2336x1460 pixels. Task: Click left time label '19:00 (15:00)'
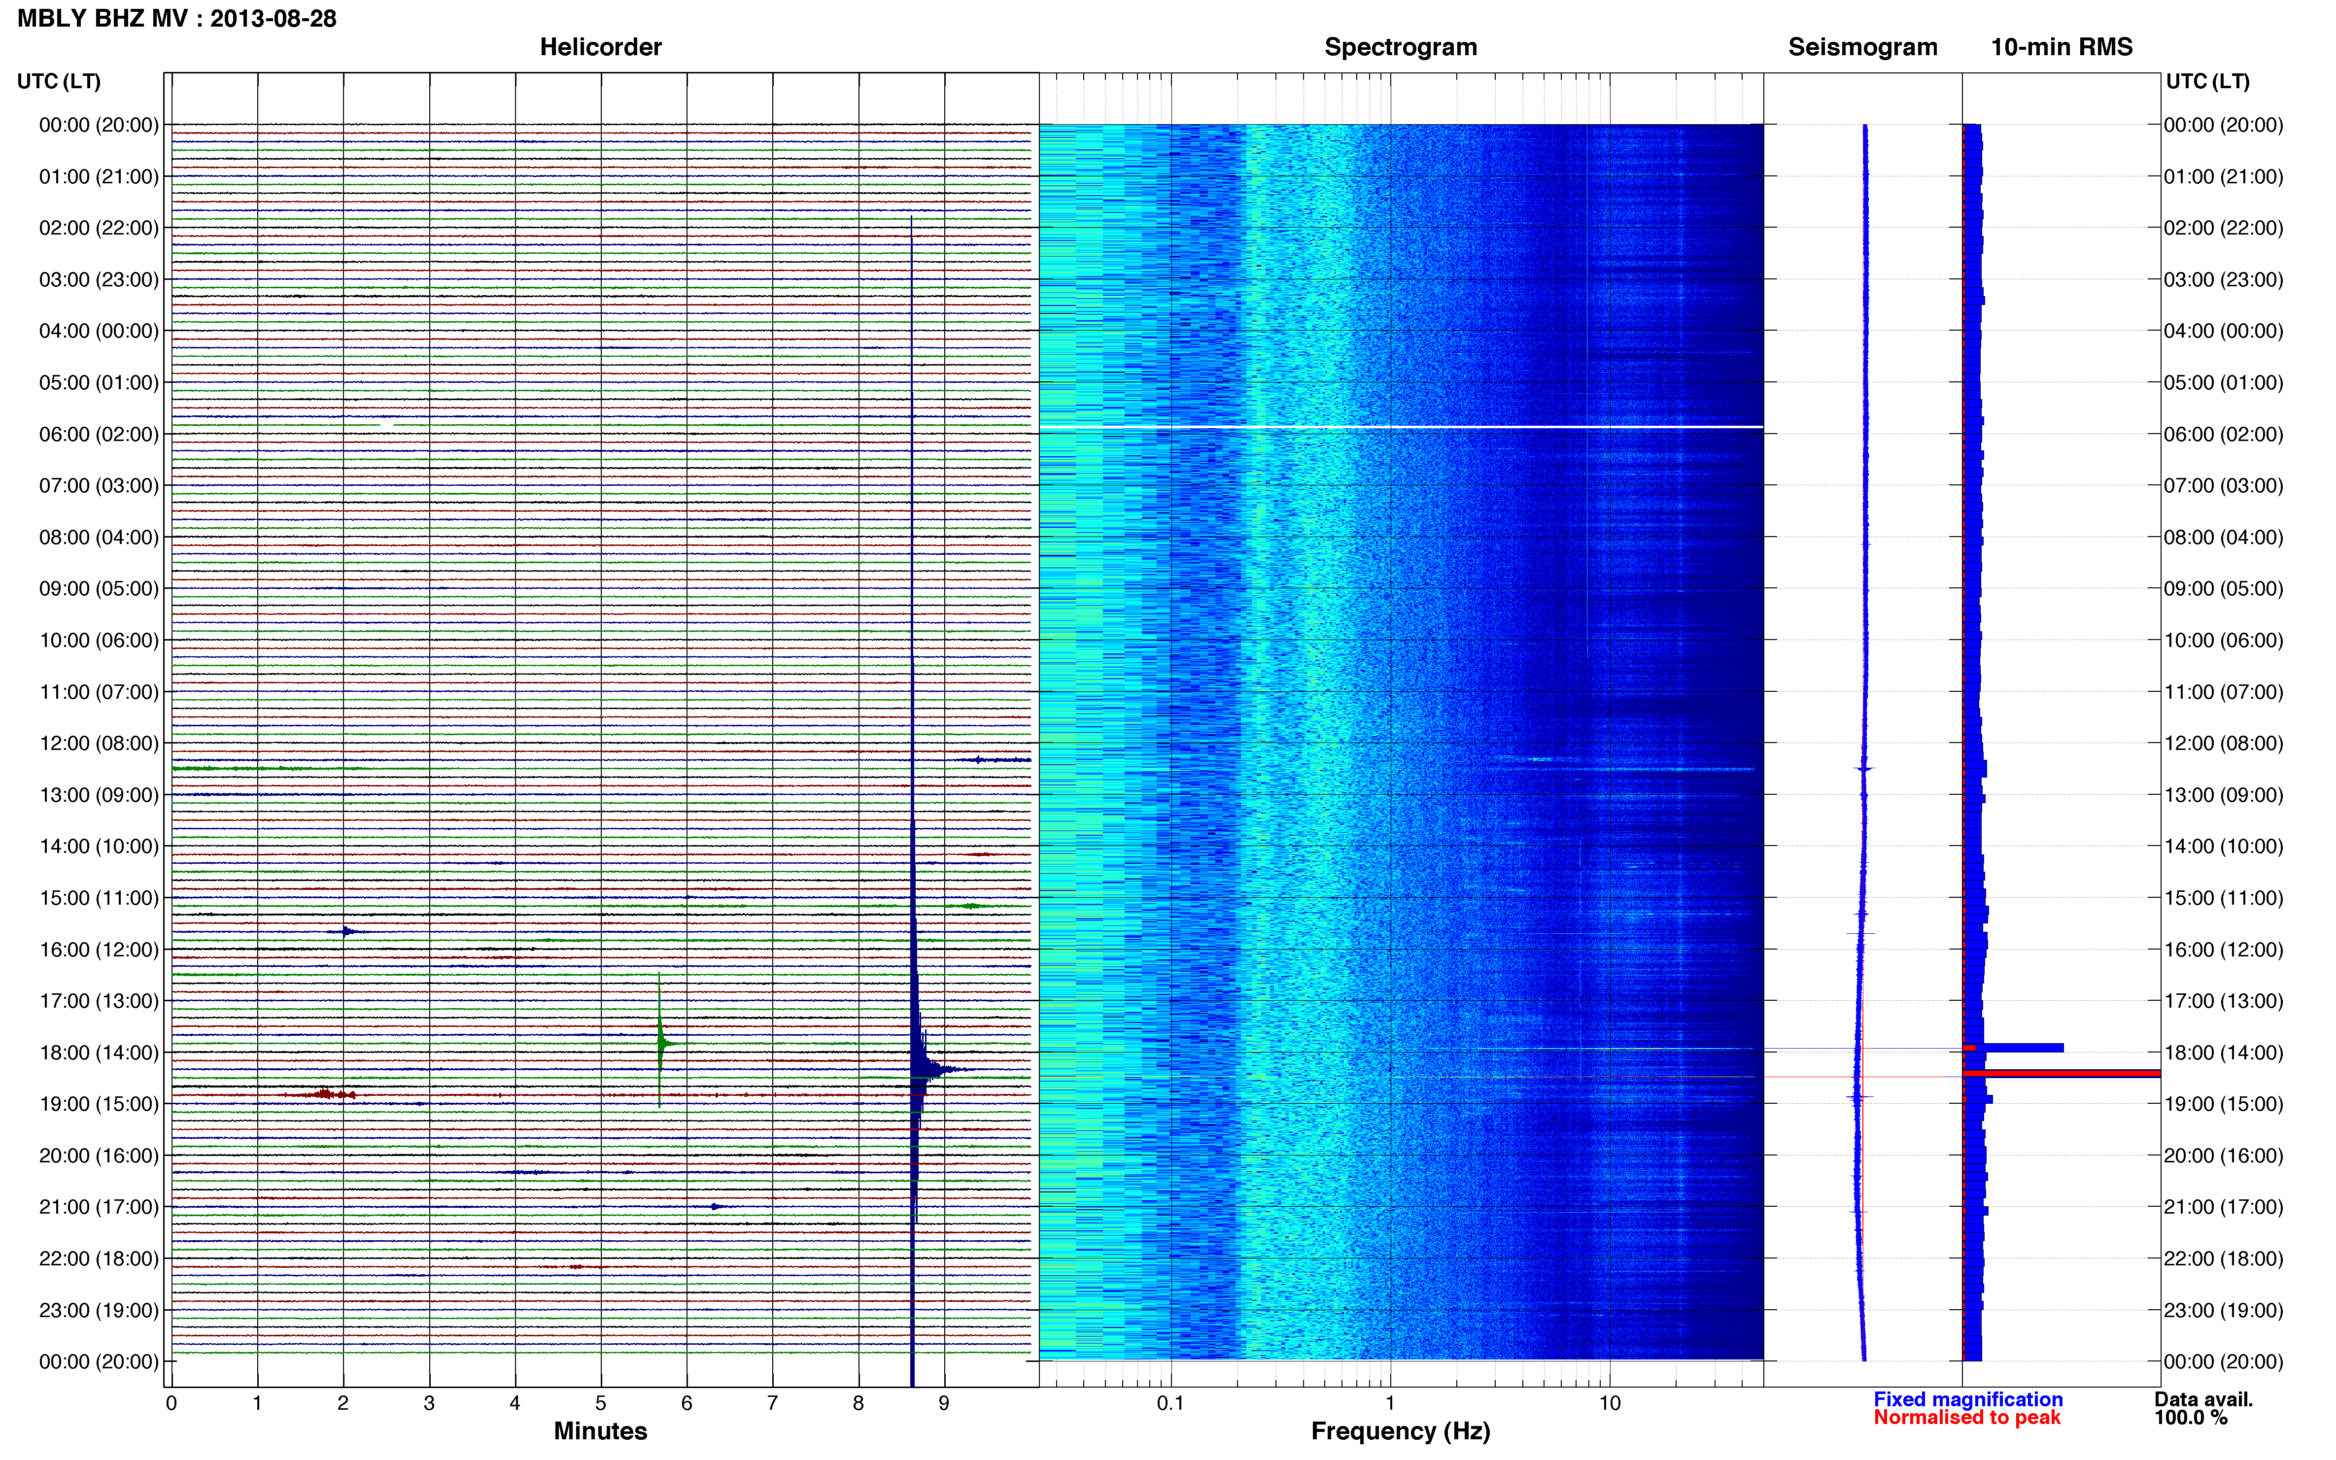[x=99, y=1104]
